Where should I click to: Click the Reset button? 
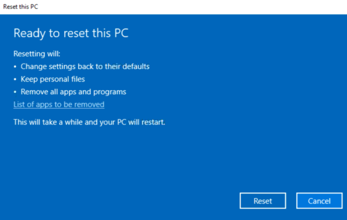coord(262,201)
